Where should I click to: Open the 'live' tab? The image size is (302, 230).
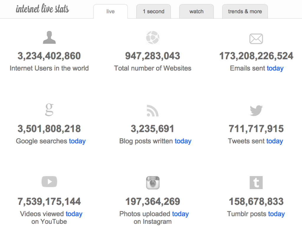(x=111, y=11)
